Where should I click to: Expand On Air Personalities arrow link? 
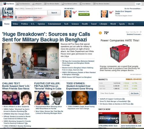tap(133, 9)
